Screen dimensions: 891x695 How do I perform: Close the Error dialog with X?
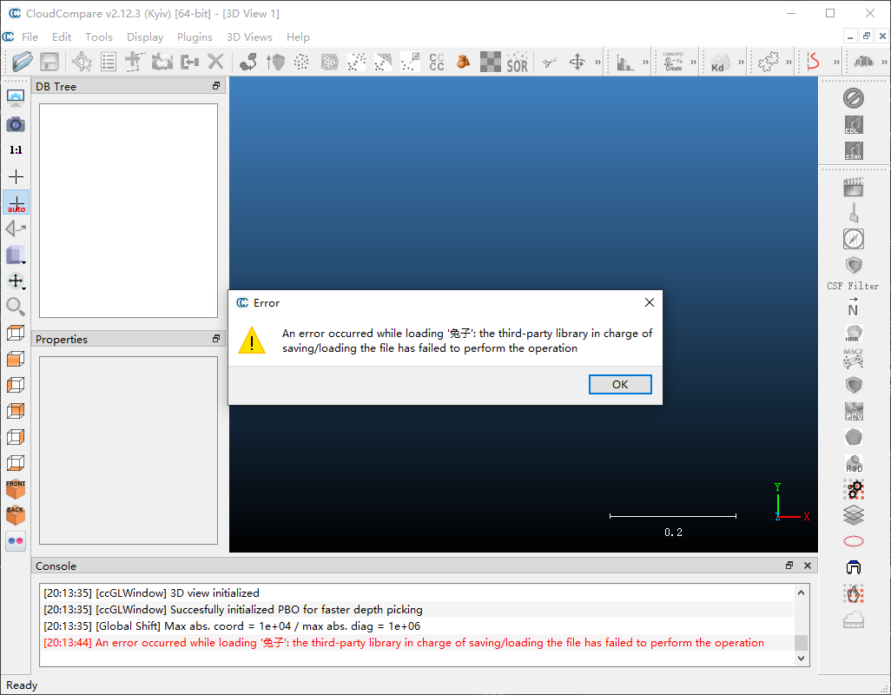[x=650, y=303]
